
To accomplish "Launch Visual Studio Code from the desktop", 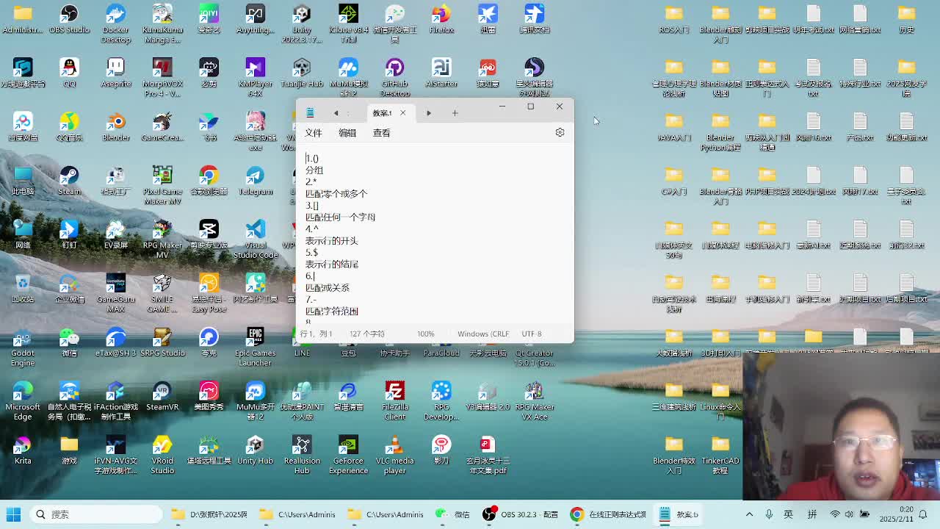I will click(255, 239).
